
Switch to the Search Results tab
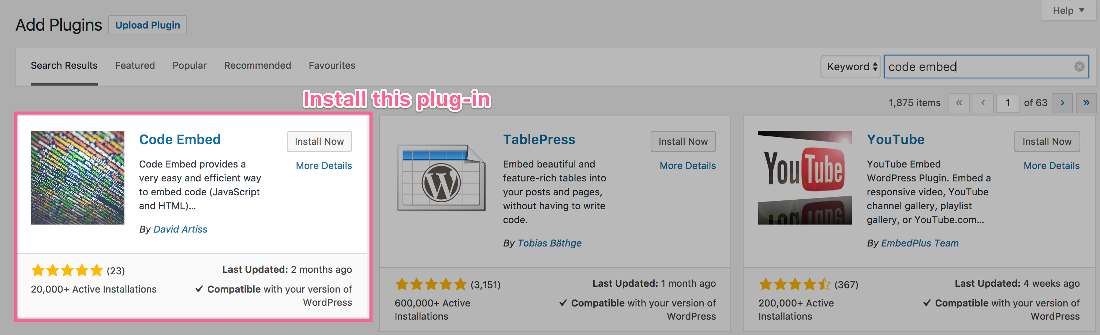point(64,65)
